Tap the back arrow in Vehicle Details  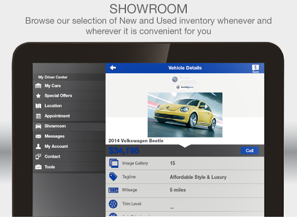tap(113, 68)
